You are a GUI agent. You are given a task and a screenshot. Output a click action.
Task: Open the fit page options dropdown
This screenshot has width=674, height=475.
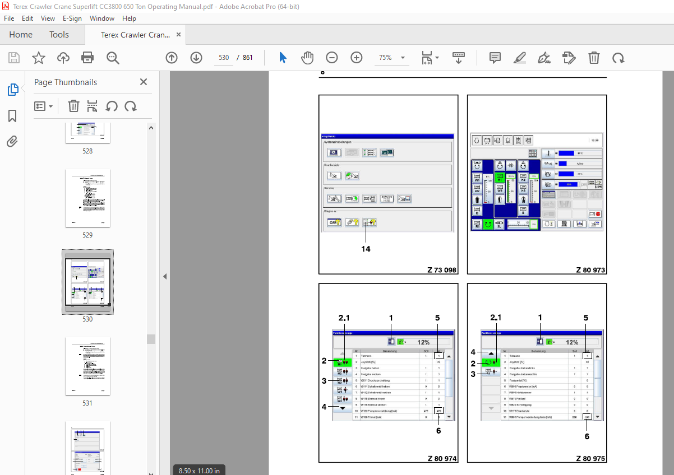[430, 58]
